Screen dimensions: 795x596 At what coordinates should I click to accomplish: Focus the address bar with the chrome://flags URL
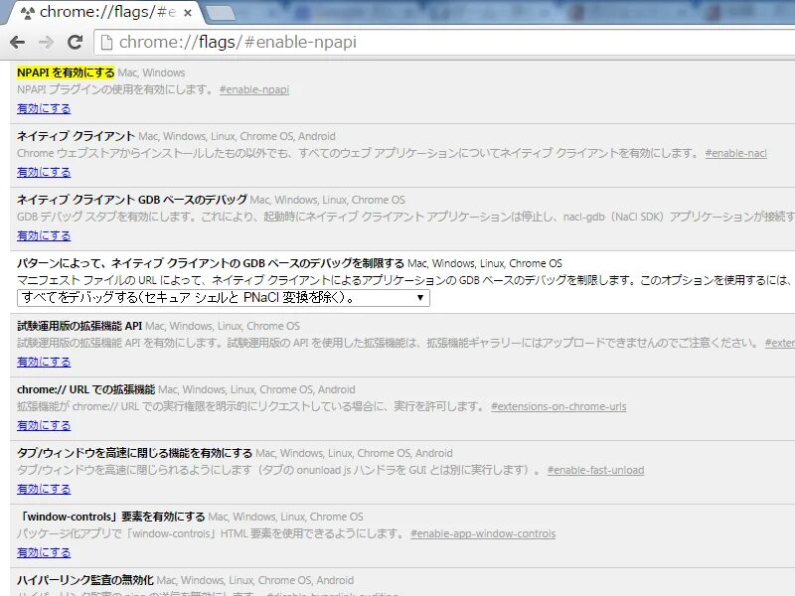coord(446,42)
